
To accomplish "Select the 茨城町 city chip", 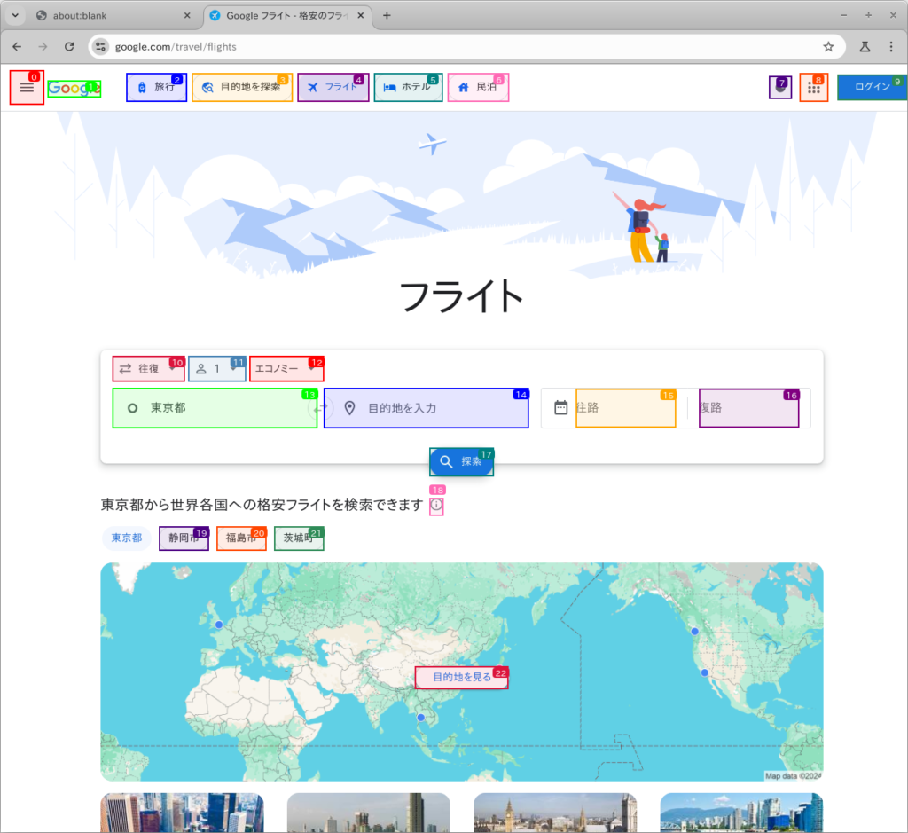I will pyautogui.click(x=298, y=538).
